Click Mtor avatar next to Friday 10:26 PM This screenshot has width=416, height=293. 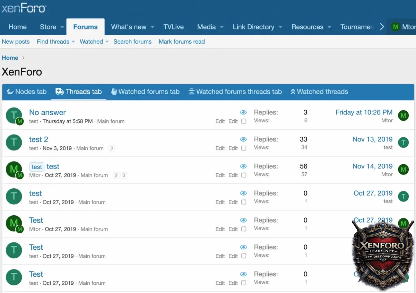(403, 115)
